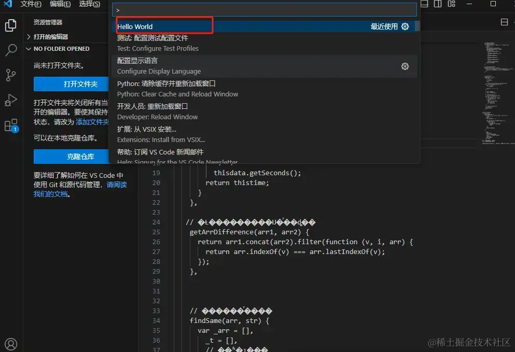This screenshot has width=515, height=352.
Task: Open the 文件(F) menu
Action: [x=31, y=4]
